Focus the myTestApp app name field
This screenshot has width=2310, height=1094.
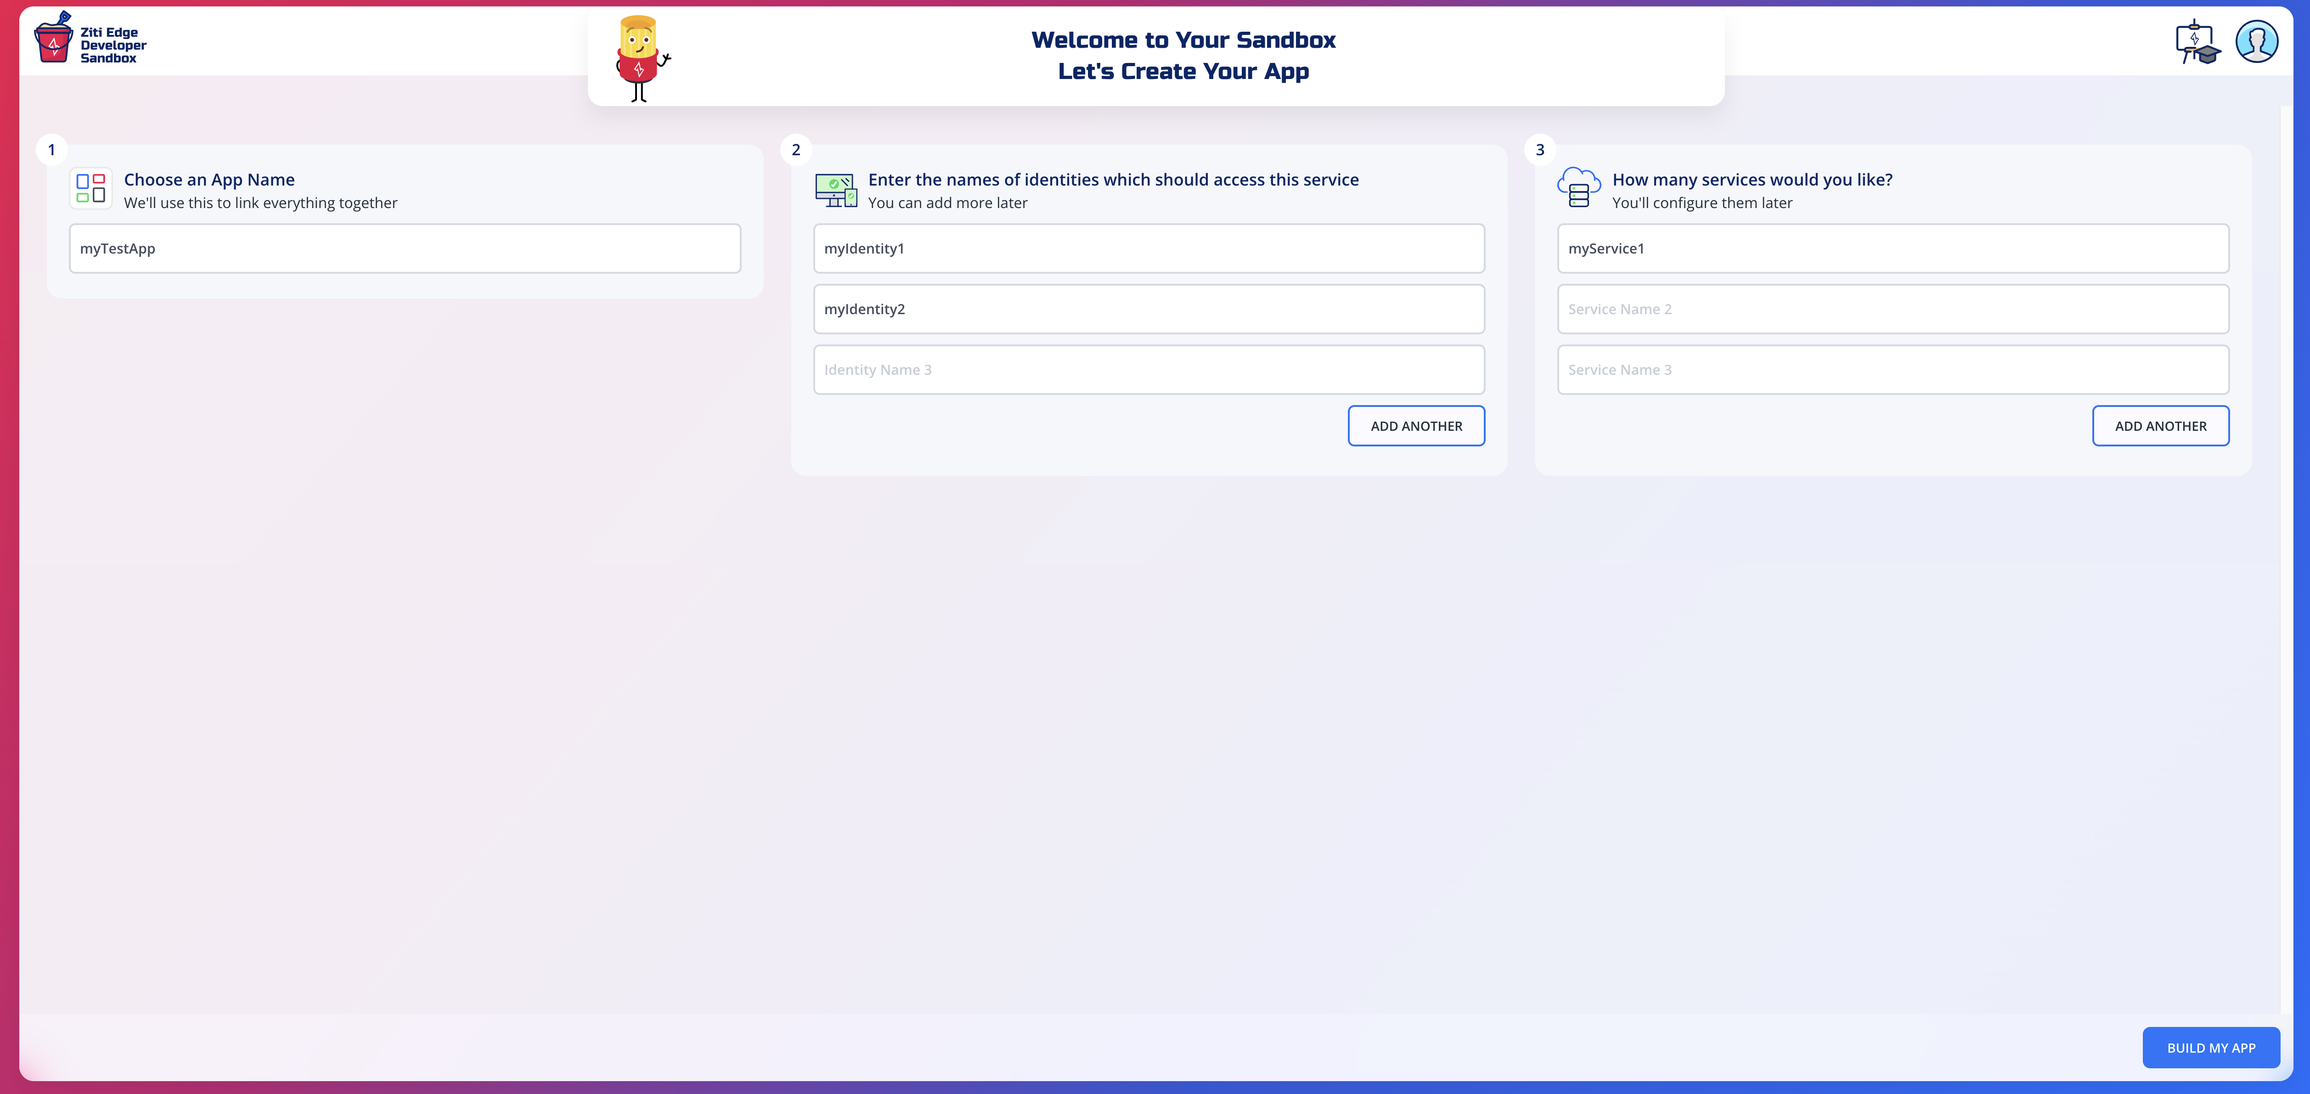[x=406, y=248]
